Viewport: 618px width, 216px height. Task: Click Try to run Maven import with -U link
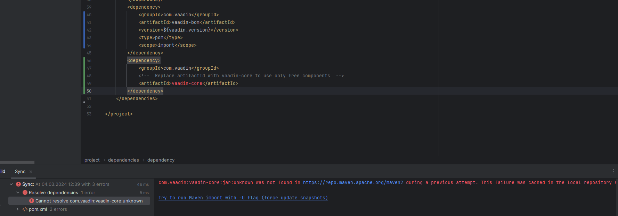[x=243, y=198]
